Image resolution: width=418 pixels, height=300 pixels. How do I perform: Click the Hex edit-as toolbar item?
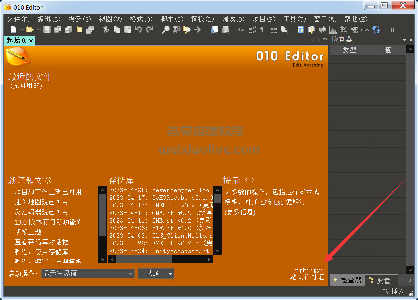(x=241, y=30)
